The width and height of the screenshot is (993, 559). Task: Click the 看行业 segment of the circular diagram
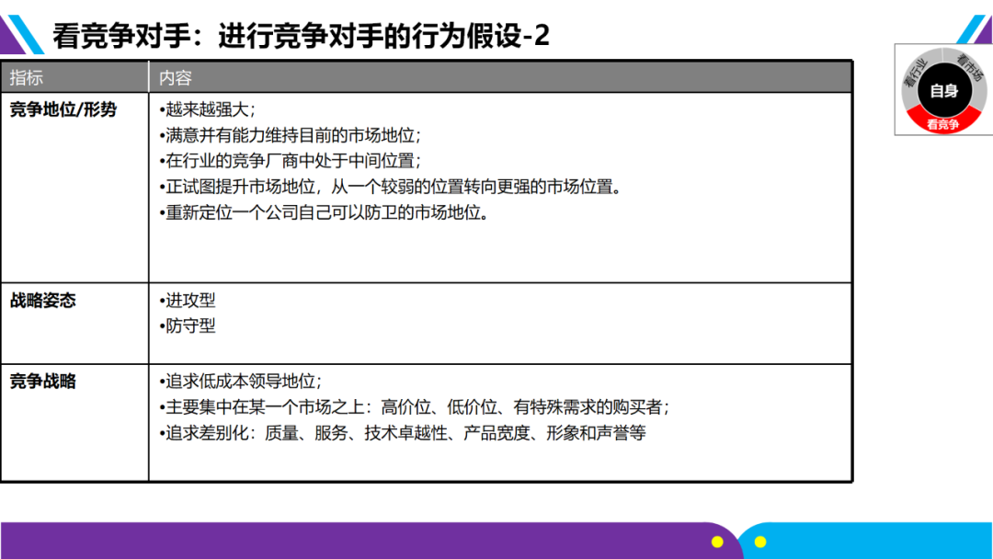(x=915, y=74)
